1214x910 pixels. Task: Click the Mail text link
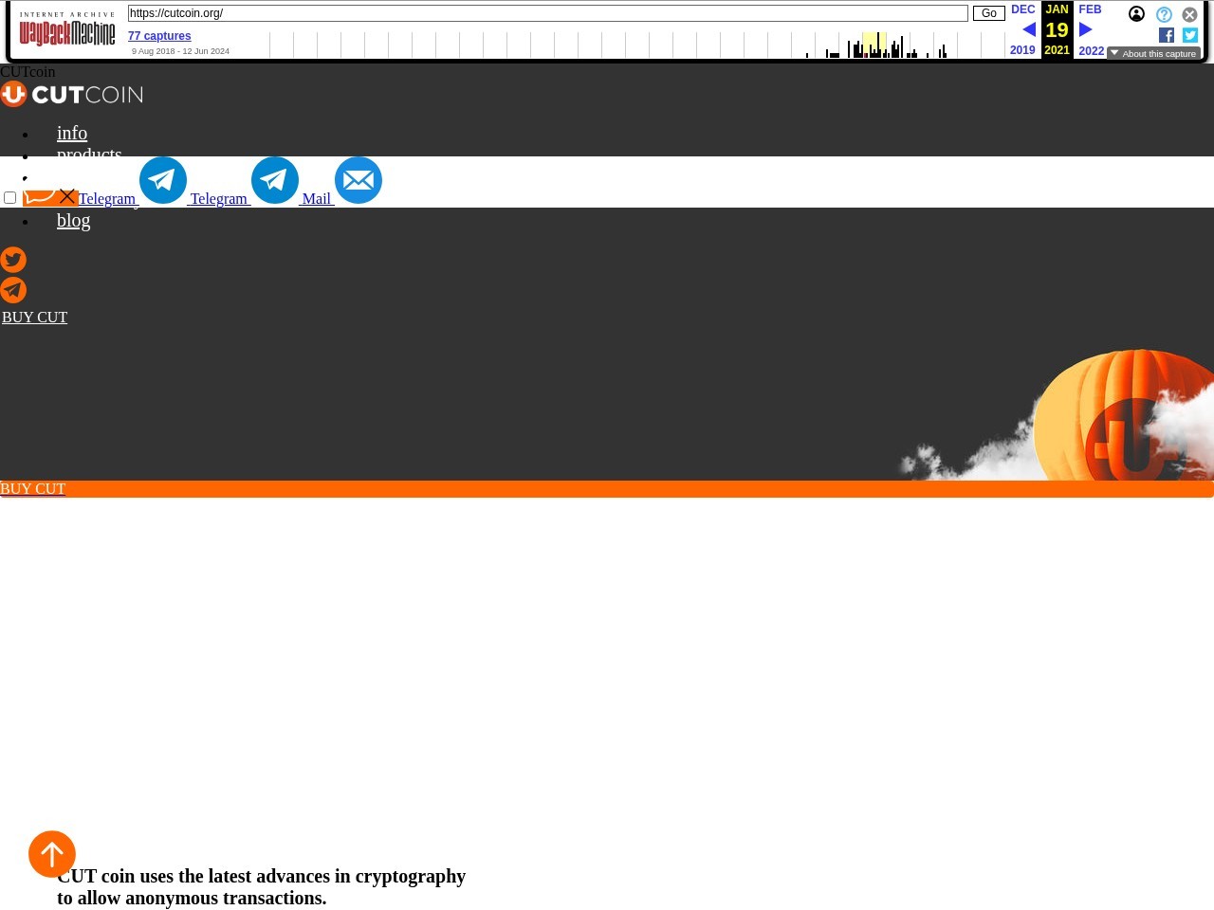(317, 198)
